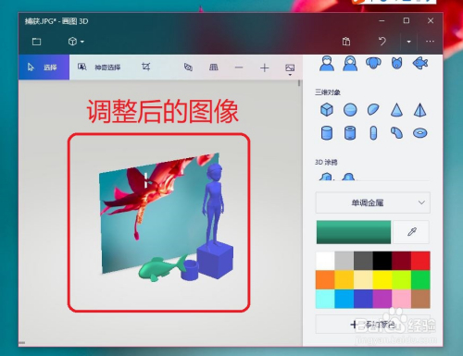Image resolution: width=463 pixels, height=356 pixels.
Task: Maximize the Paint 3D window
Action: point(407,20)
